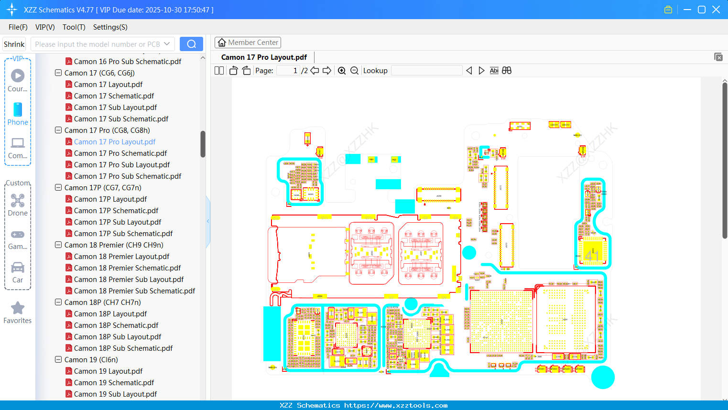
Task: Click the xzztools.com link in status bar
Action: click(x=396, y=405)
